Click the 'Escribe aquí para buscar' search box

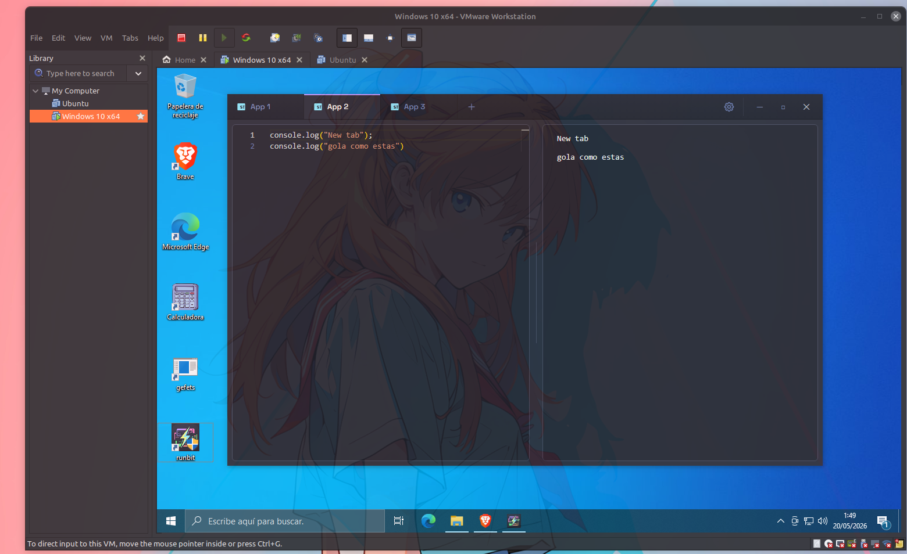pyautogui.click(x=285, y=521)
